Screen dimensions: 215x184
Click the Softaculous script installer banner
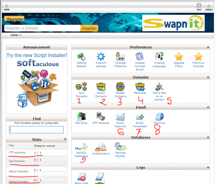(x=37, y=84)
